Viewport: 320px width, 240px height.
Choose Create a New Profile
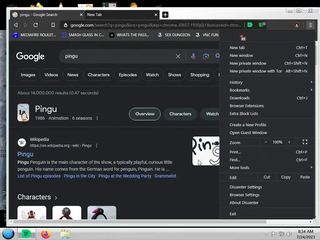coord(267,125)
